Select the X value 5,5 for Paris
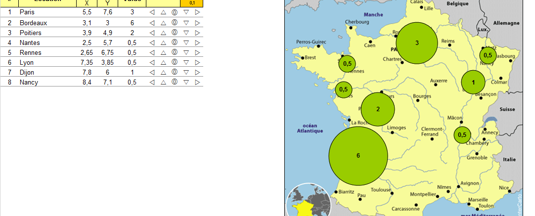The image size is (535, 216). (87, 12)
